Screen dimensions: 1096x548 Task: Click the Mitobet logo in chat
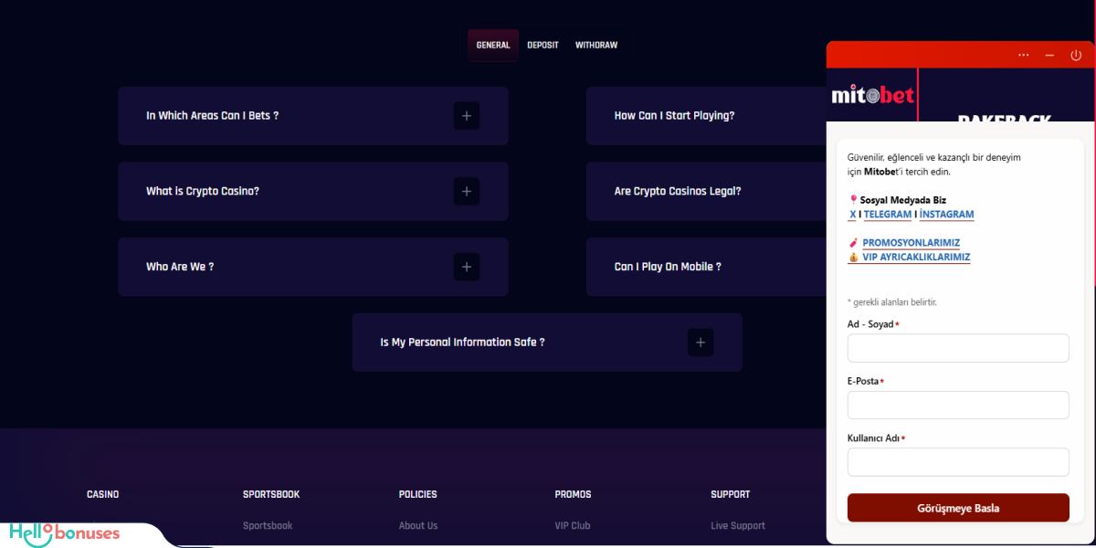click(872, 95)
